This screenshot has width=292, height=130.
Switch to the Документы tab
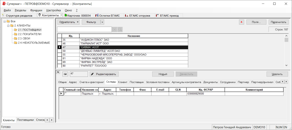tap(211, 82)
